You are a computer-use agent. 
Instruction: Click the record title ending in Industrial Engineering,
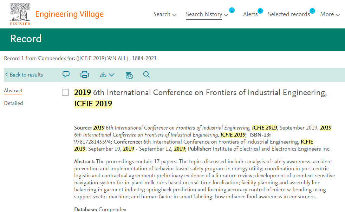pyautogui.click(x=201, y=93)
